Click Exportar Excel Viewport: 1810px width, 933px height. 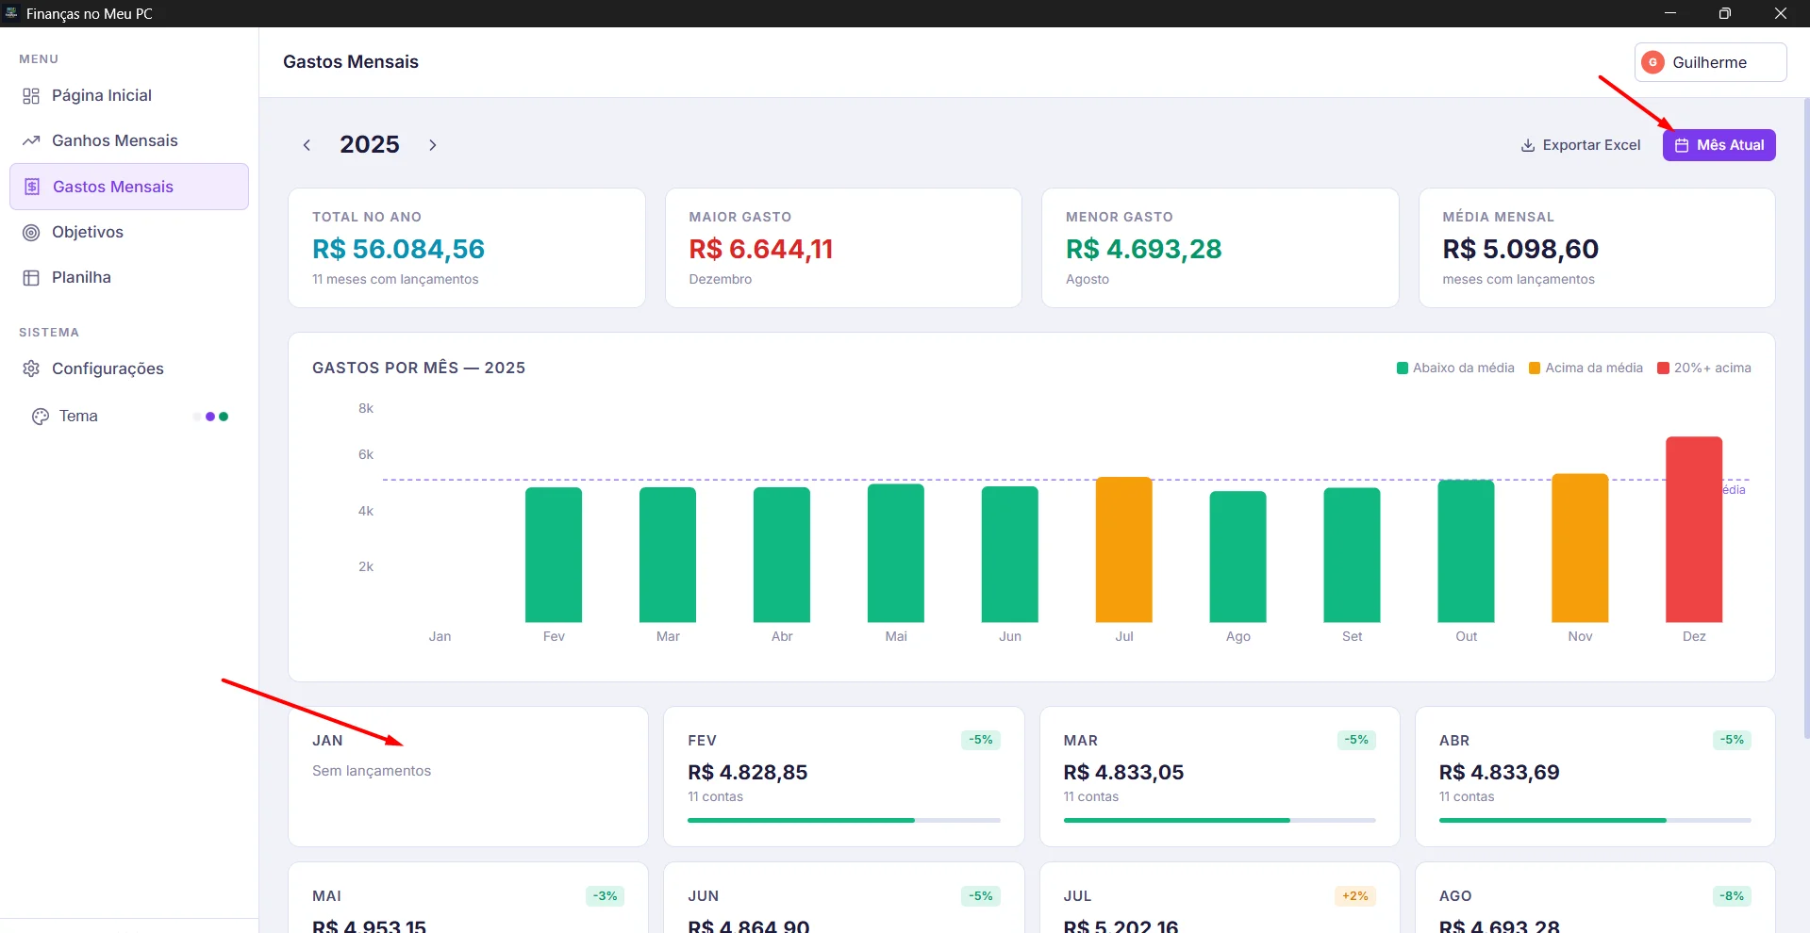pos(1581,145)
